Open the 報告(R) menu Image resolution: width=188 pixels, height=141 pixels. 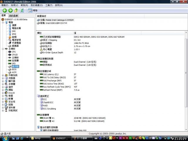[x=24, y=5]
